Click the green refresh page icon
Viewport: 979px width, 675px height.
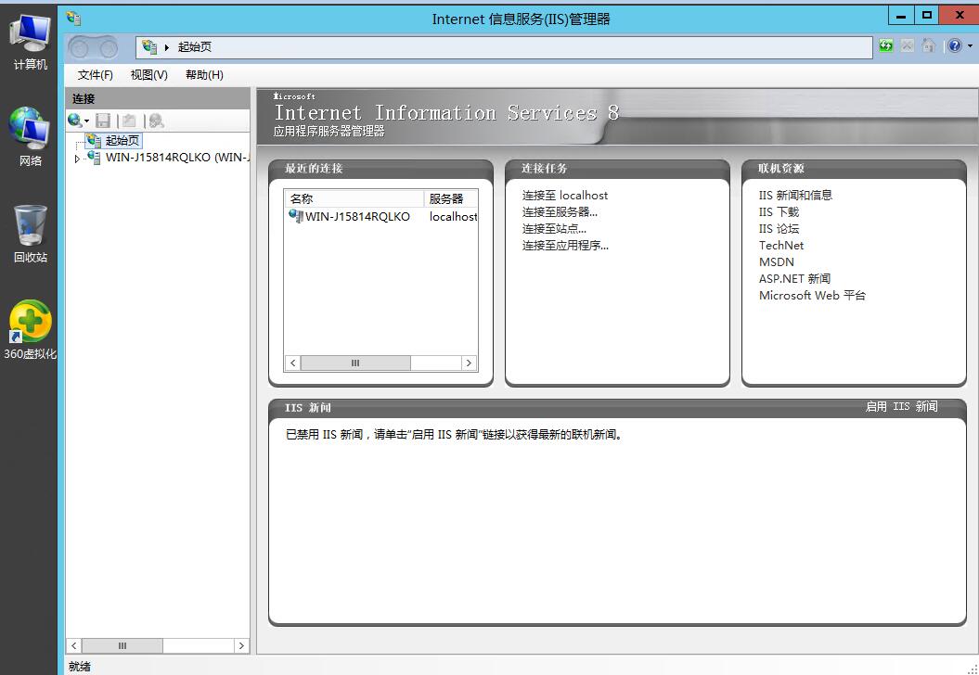[x=886, y=46]
